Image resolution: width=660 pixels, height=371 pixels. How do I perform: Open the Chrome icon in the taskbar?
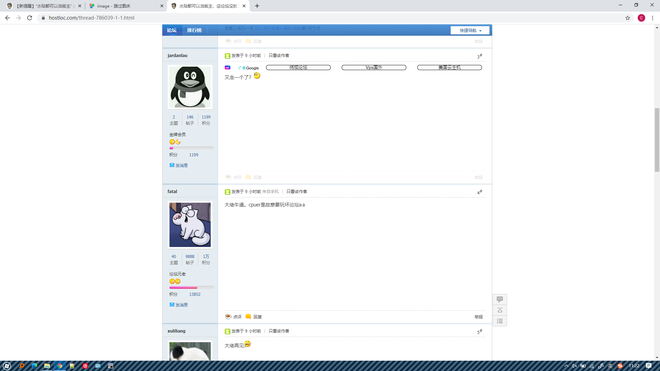point(60,366)
